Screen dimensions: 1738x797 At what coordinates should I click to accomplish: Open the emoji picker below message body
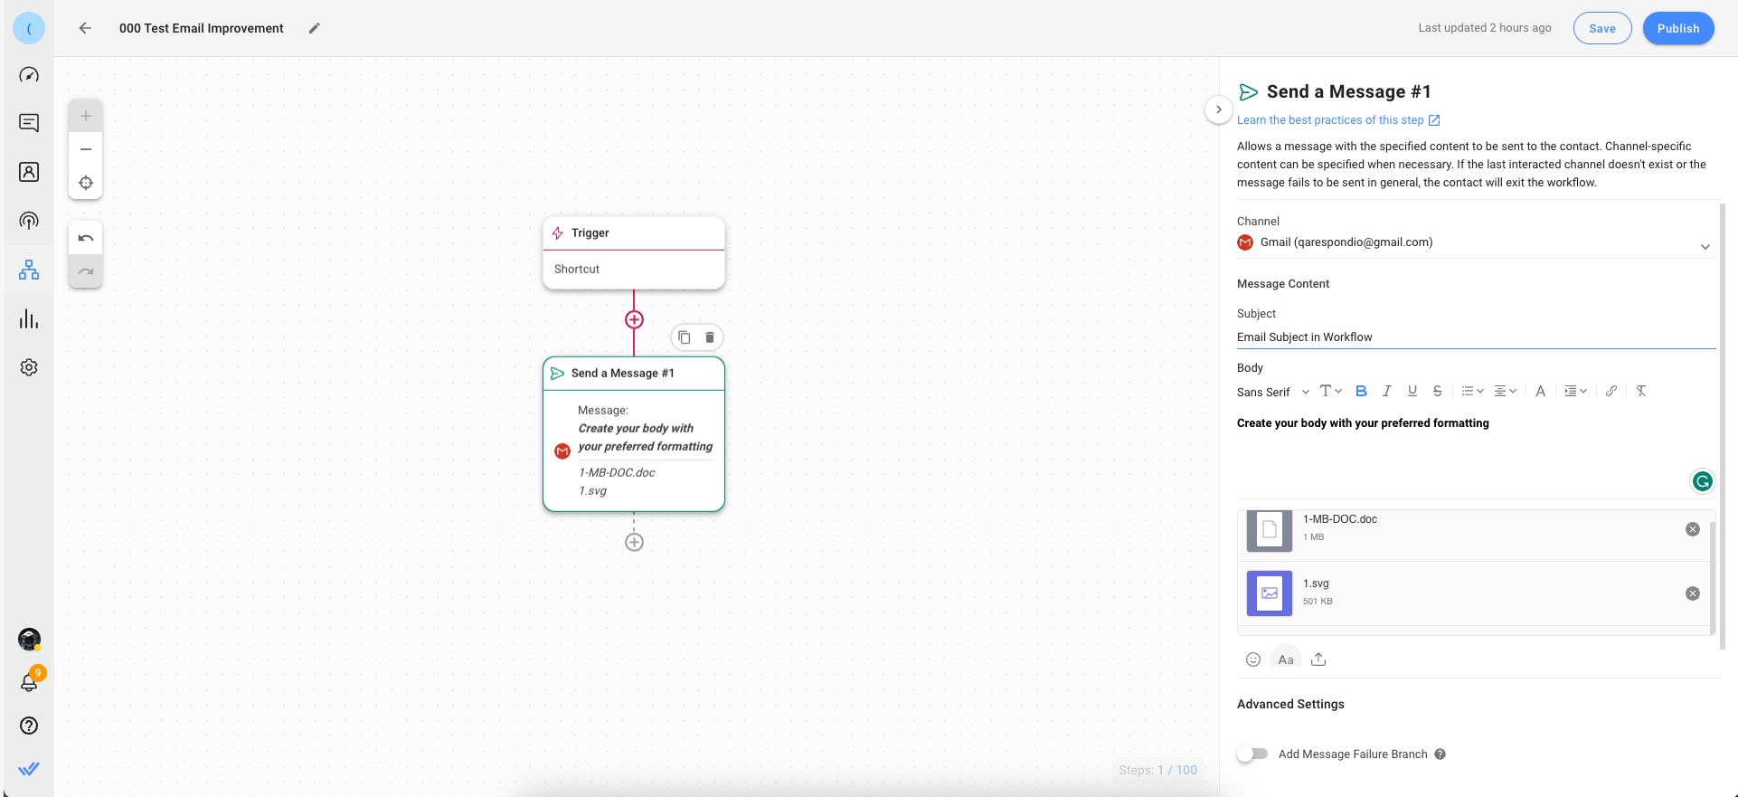1253,659
